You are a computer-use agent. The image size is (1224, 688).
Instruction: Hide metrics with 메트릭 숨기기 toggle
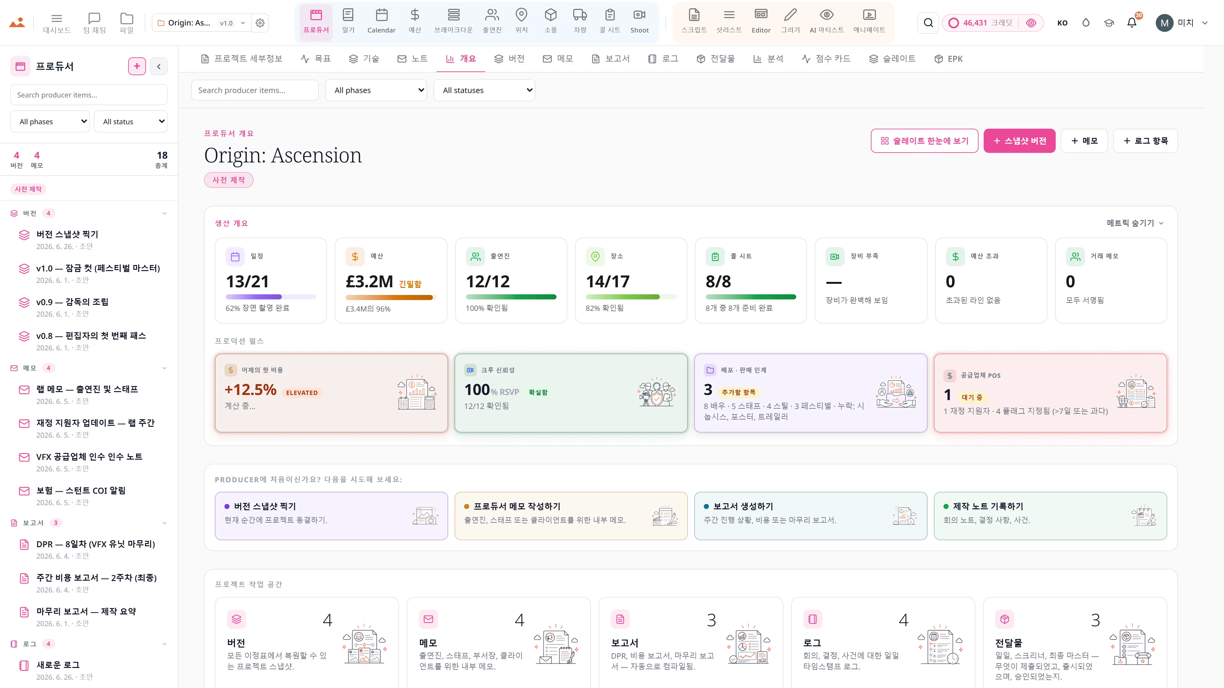[1135, 223]
